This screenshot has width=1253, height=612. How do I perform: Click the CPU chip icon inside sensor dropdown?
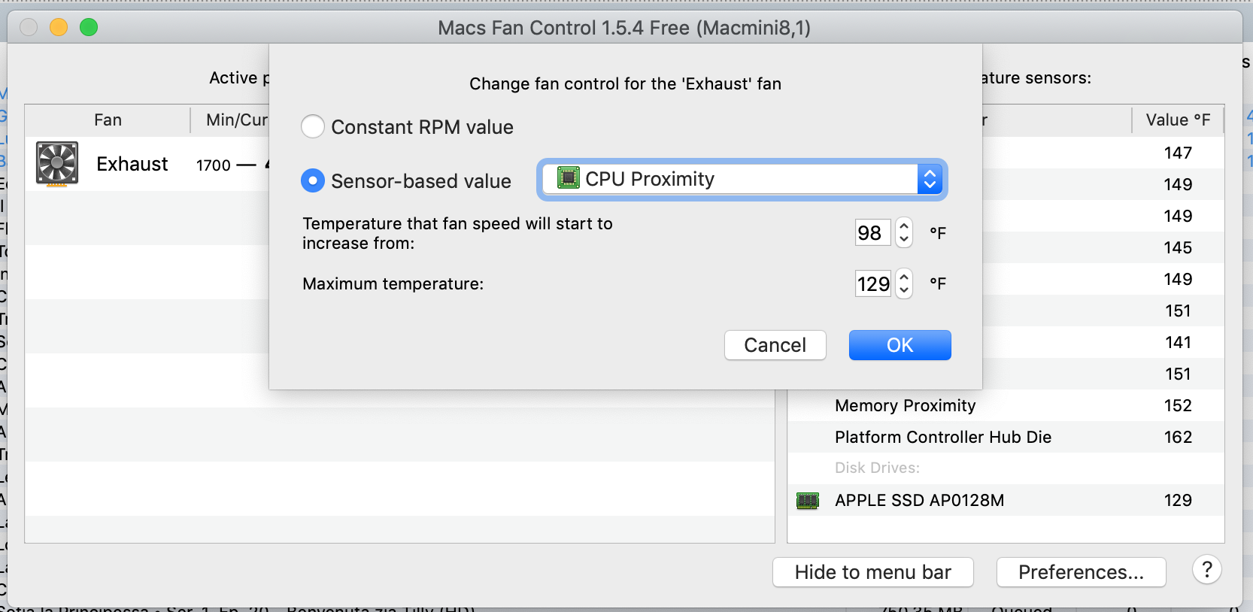(569, 179)
